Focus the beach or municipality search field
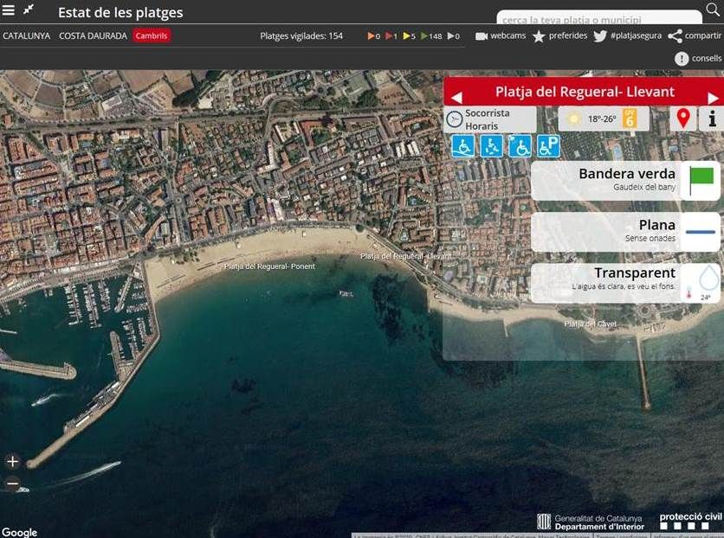The width and height of the screenshot is (724, 538). pyautogui.click(x=599, y=18)
